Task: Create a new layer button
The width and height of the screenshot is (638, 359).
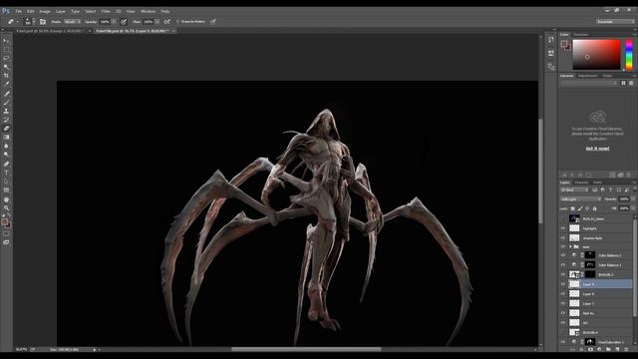Action: (617, 349)
